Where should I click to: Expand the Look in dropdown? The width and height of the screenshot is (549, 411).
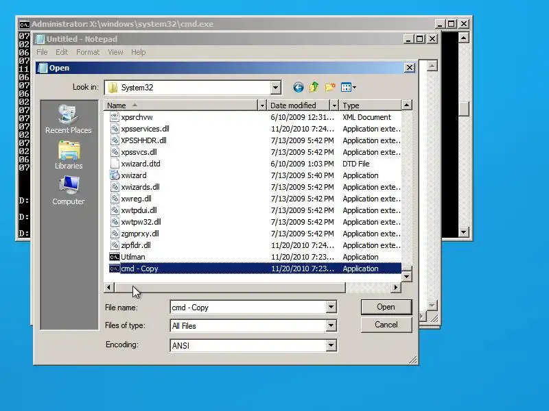click(x=276, y=88)
